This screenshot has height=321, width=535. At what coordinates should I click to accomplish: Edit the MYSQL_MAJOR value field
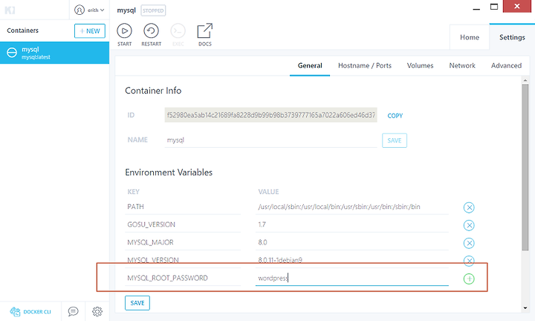(352, 242)
